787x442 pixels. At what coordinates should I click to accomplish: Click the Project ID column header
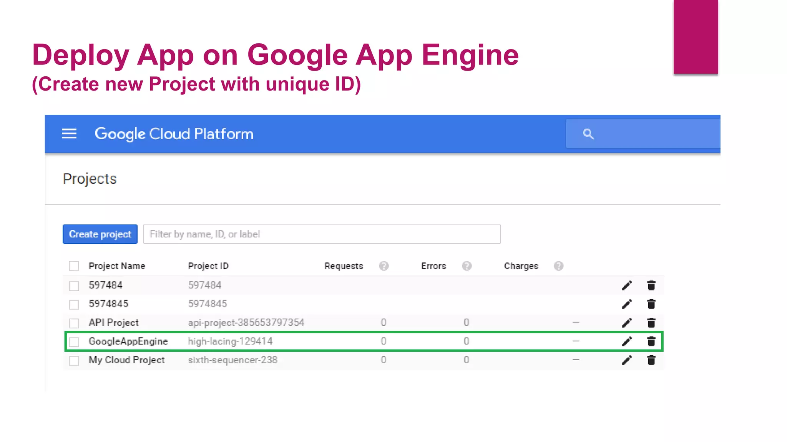pyautogui.click(x=208, y=266)
